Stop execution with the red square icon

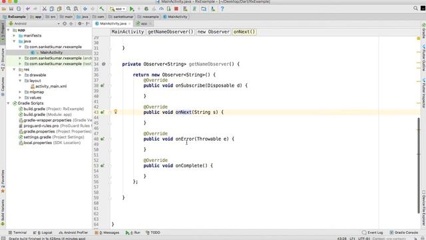(x=176, y=9)
